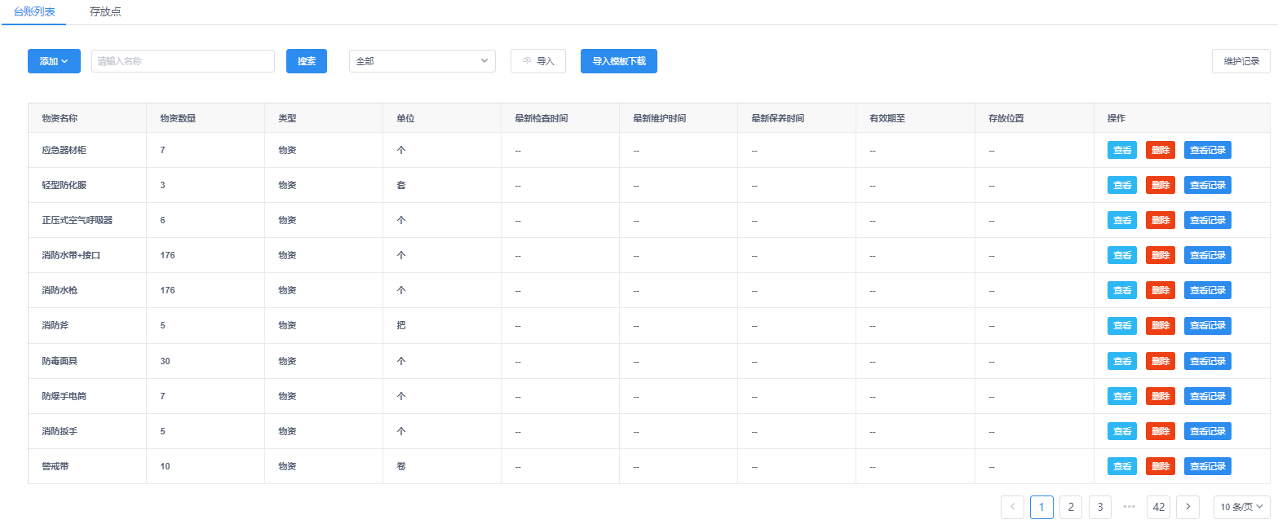
Task: Click the 导入 upload button
Action: 538,61
